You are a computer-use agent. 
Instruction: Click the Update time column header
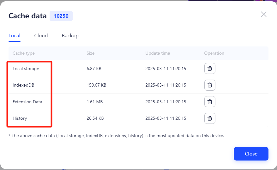(158, 53)
